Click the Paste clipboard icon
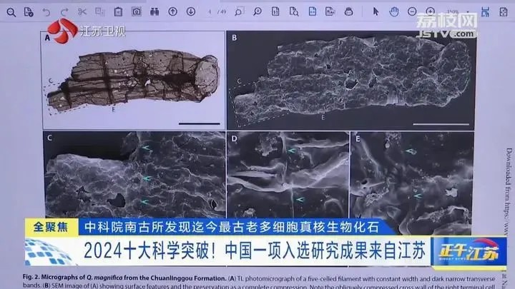 [117, 11]
